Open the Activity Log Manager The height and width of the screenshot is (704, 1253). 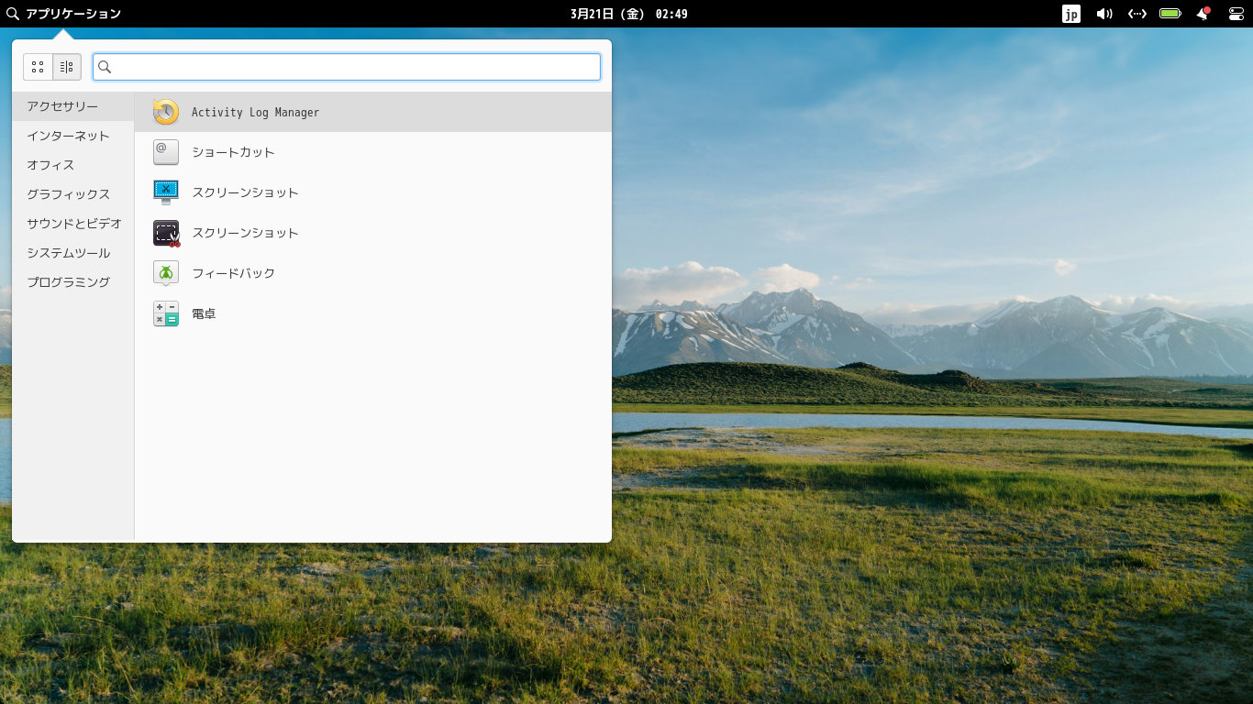(254, 112)
